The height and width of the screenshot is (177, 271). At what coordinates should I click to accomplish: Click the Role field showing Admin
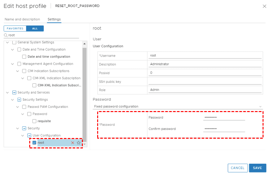click(205, 90)
